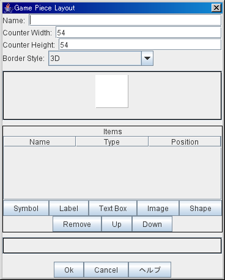Open help with the ヘルプ button
This screenshot has height=280, width=225.
coord(150,270)
